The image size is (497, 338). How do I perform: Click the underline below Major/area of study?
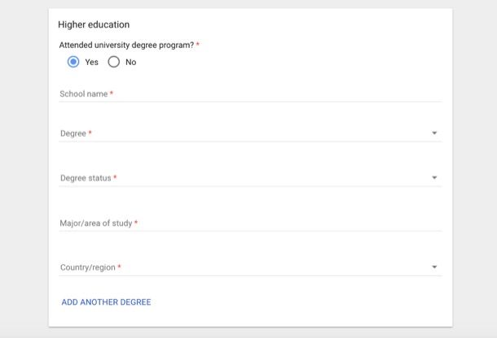250,231
